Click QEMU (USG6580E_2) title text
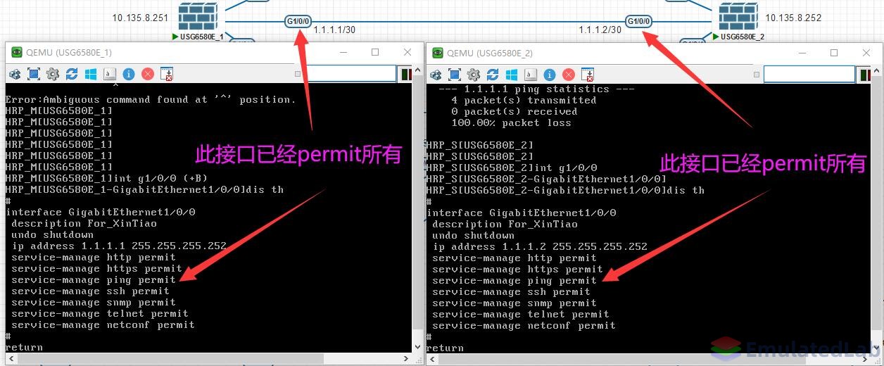 click(490, 53)
